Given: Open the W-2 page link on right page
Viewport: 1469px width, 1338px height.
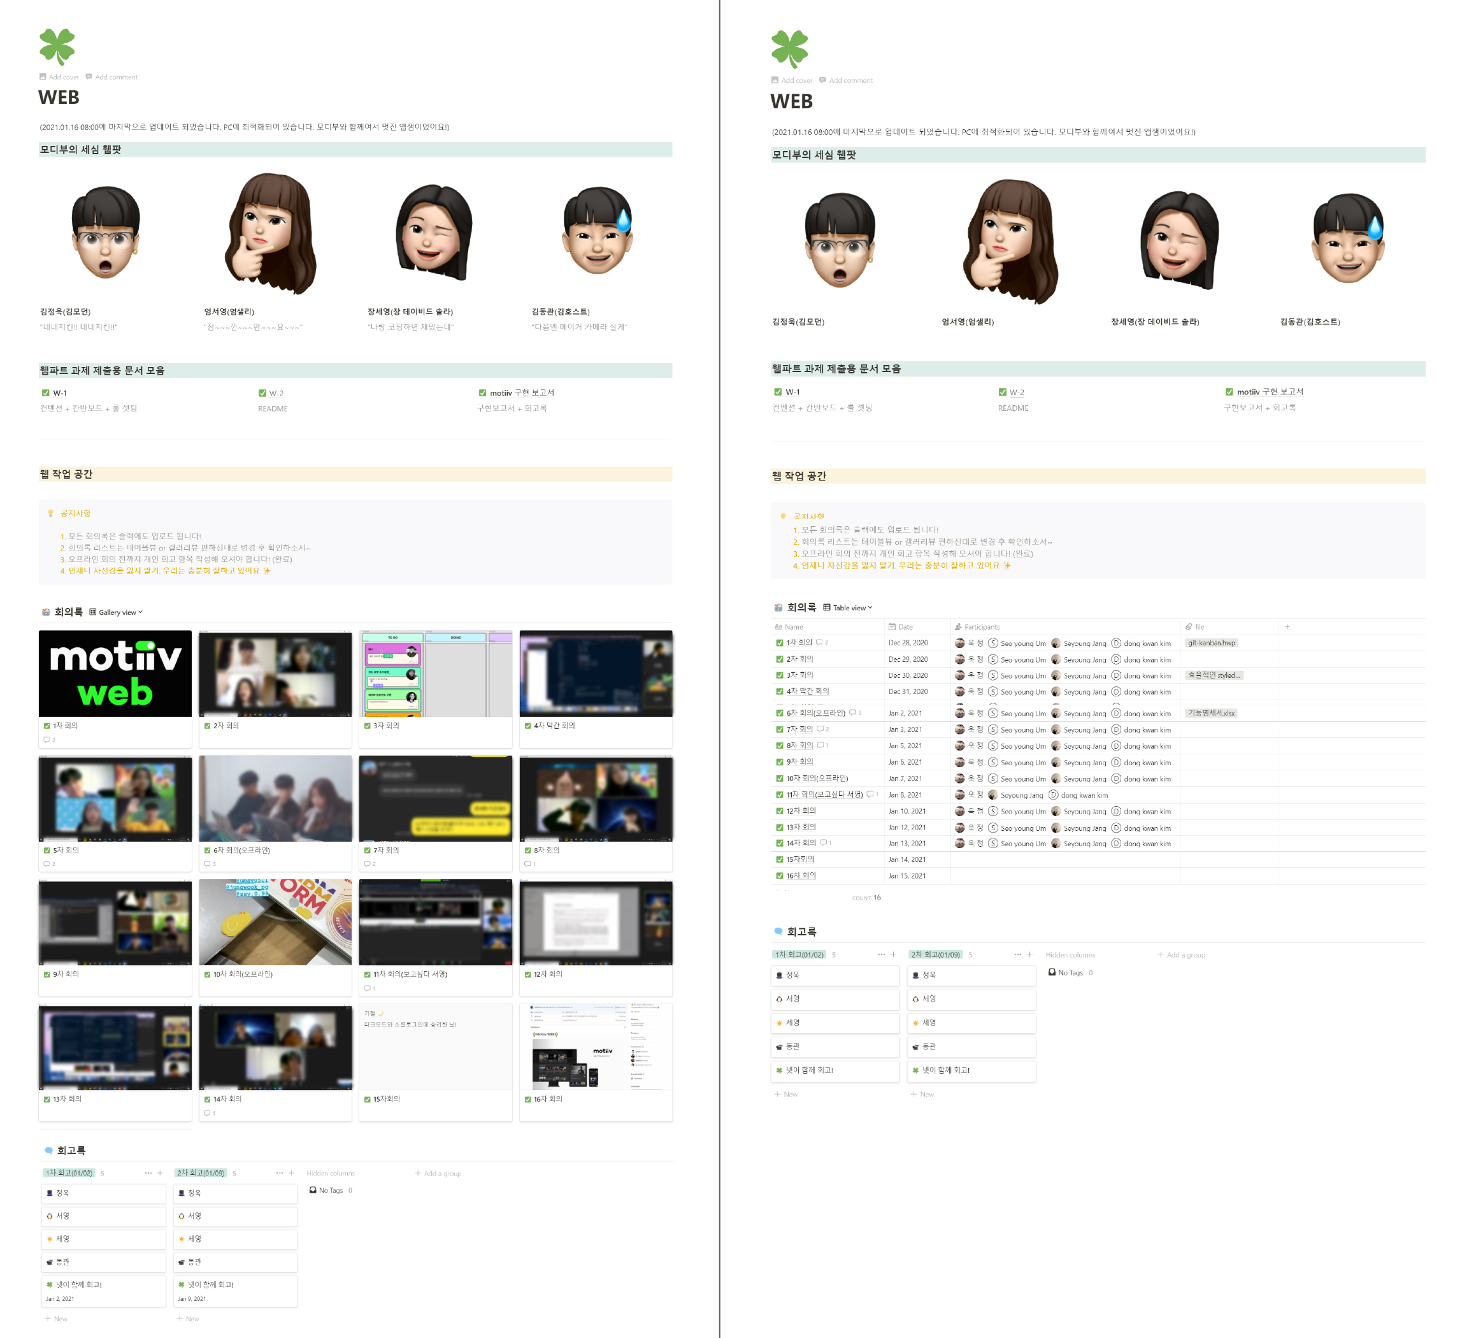Looking at the screenshot, I should tap(1017, 392).
